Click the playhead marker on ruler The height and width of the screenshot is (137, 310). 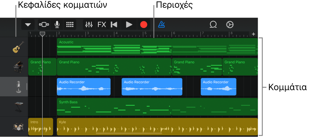point(42,34)
